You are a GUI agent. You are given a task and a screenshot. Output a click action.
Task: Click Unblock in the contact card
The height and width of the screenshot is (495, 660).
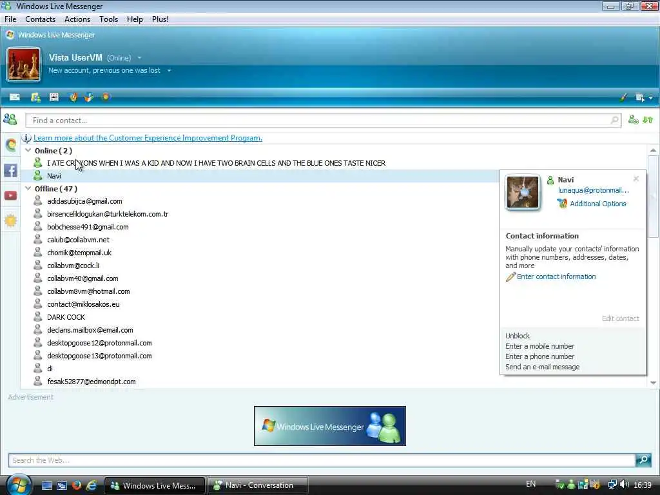518,336
